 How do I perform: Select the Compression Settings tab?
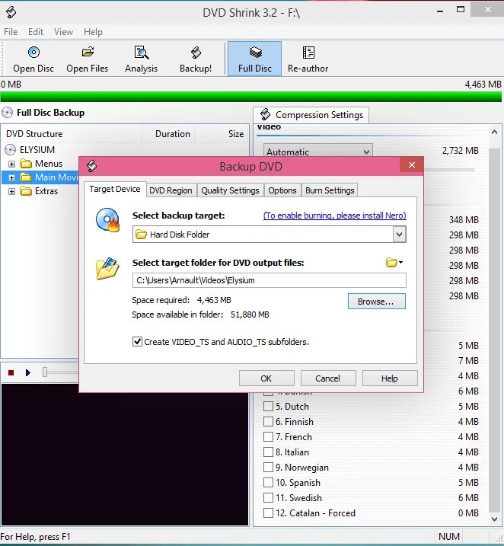click(311, 115)
